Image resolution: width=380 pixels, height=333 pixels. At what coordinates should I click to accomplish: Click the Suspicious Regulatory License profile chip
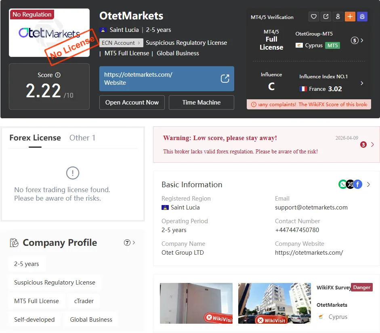(55, 283)
